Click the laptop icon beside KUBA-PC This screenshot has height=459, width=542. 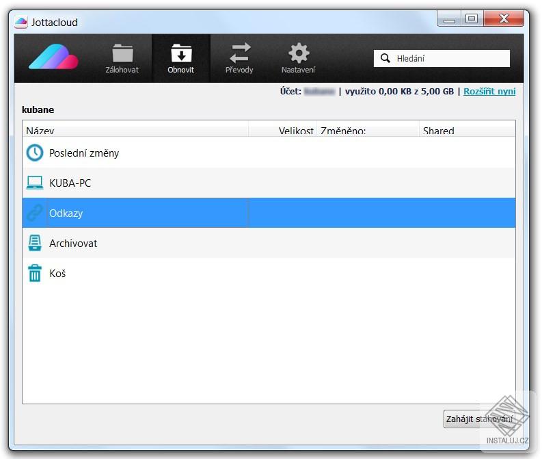coord(35,183)
